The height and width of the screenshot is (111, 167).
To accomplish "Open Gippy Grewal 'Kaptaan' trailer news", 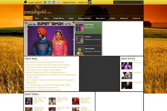I will [x=43, y=70].
